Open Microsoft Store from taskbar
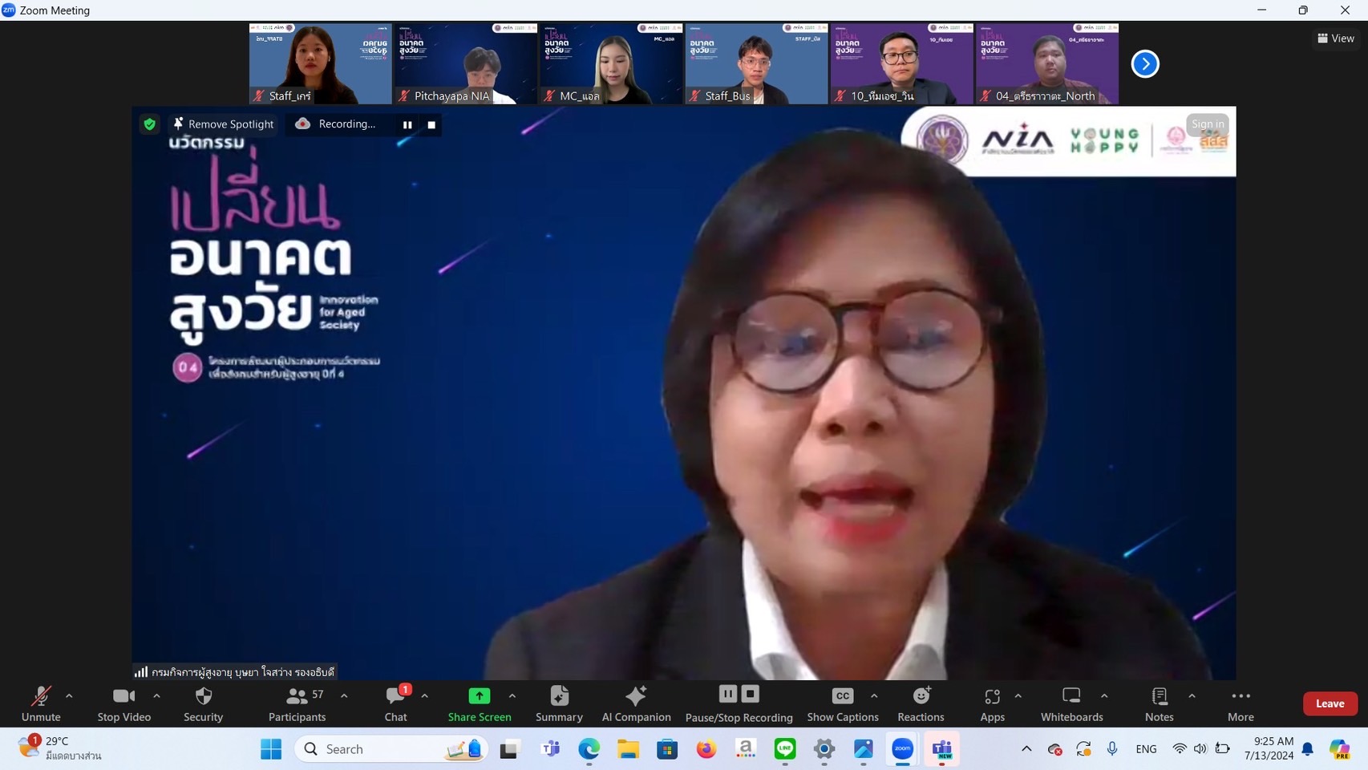This screenshot has height=770, width=1368. 667,749
